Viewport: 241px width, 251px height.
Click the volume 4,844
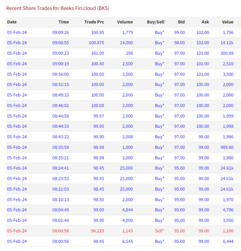coord(127,210)
